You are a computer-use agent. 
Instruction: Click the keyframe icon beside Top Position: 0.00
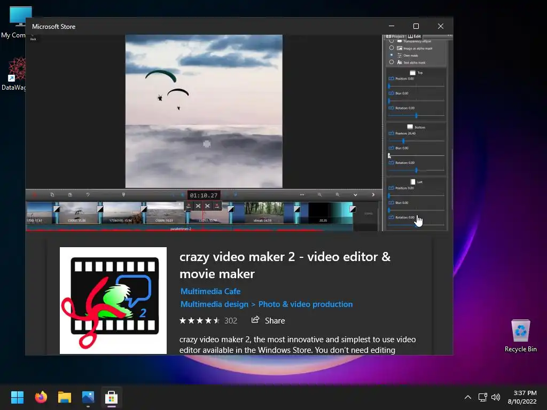(x=391, y=79)
